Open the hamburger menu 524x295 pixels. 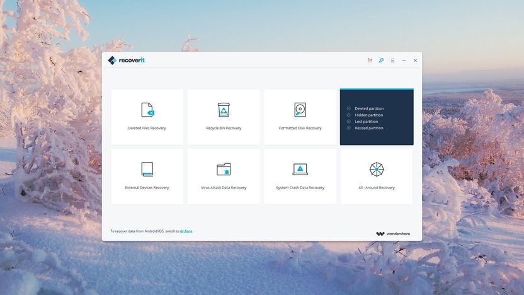(x=392, y=61)
